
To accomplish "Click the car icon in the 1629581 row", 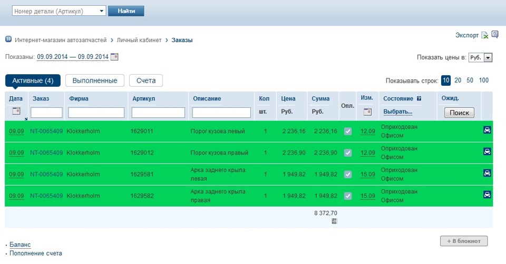I will (487, 173).
